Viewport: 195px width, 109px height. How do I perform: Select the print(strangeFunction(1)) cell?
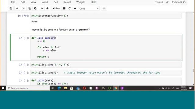(106, 16)
